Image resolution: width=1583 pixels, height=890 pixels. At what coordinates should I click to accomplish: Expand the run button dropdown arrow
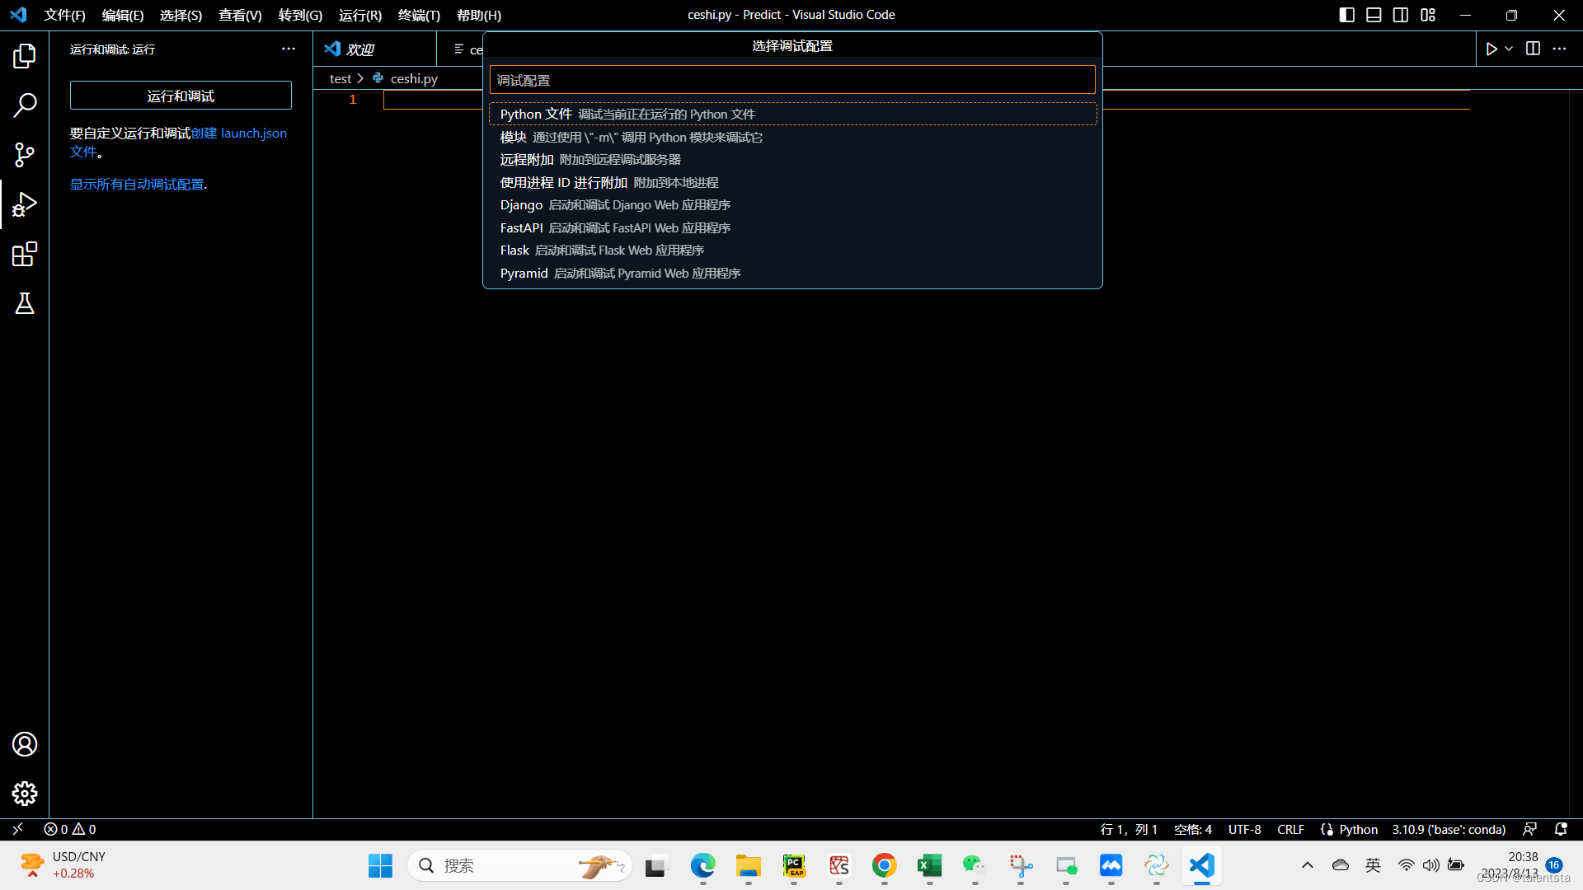pos(1509,49)
